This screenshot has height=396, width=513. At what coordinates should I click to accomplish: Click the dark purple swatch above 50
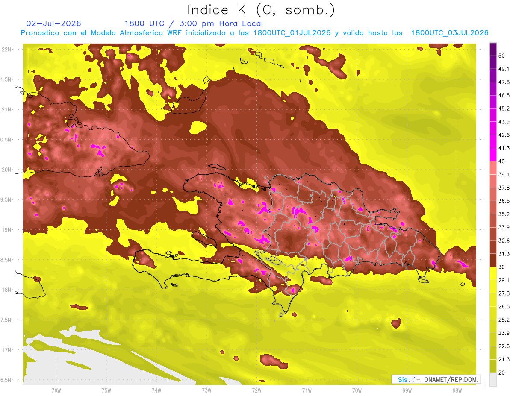point(493,49)
